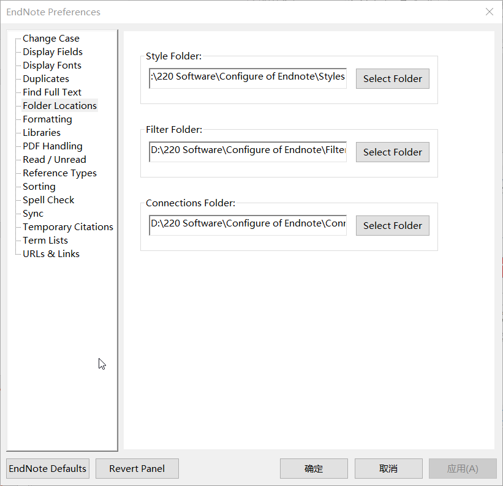Open the Change Case preferences
503x486 pixels.
pos(51,39)
